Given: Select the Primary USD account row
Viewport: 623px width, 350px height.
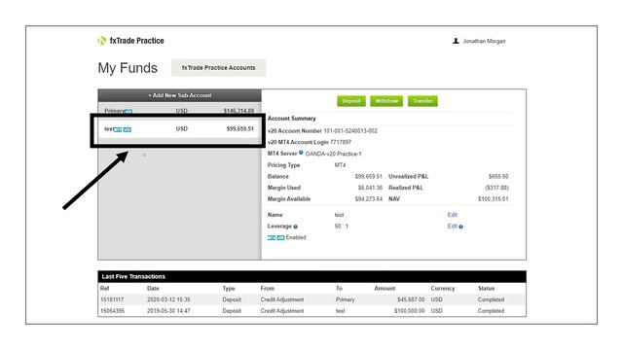Looking at the screenshot, I should 179,111.
